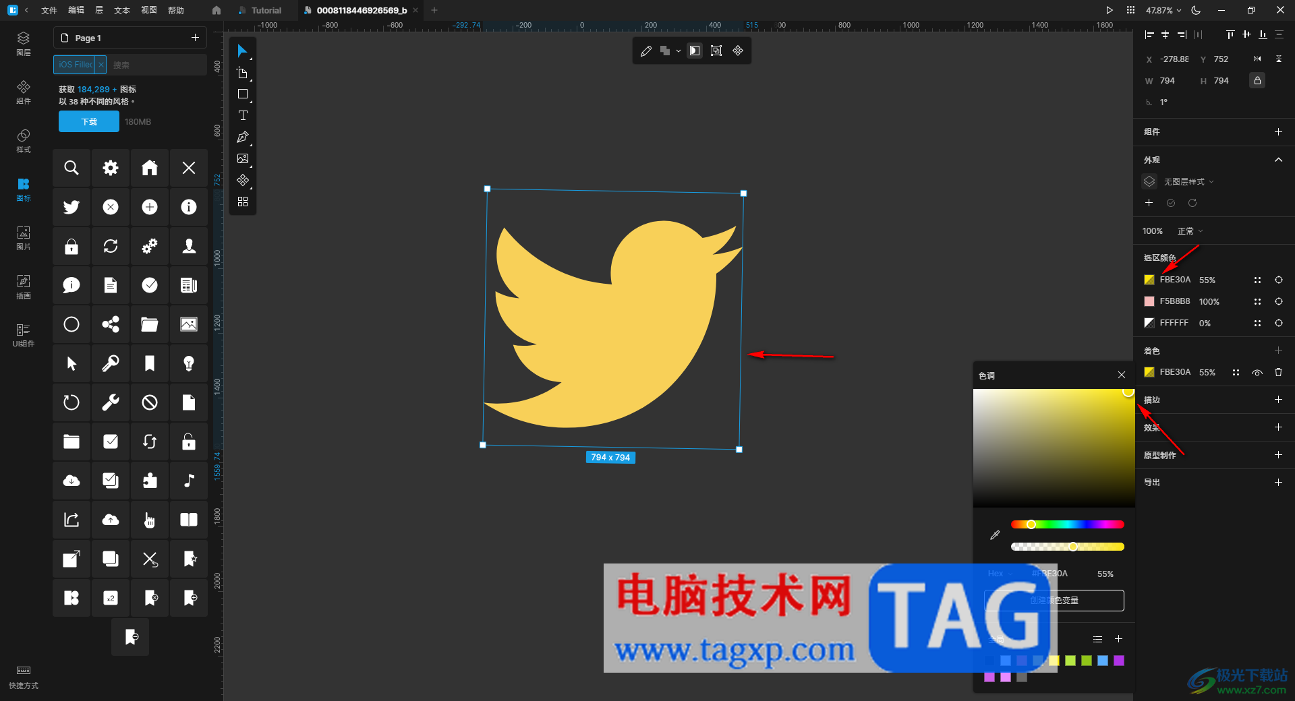Insert the light bulb icon from library
Viewport: 1295px width, 701px height.
189,363
